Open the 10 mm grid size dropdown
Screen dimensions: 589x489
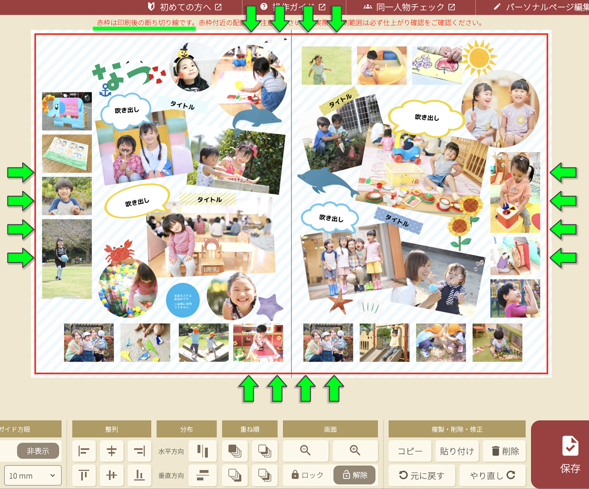(x=33, y=476)
